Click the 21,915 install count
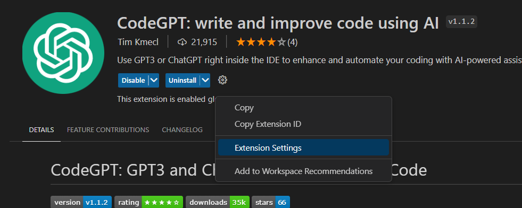The height and width of the screenshot is (208, 522). (x=204, y=42)
